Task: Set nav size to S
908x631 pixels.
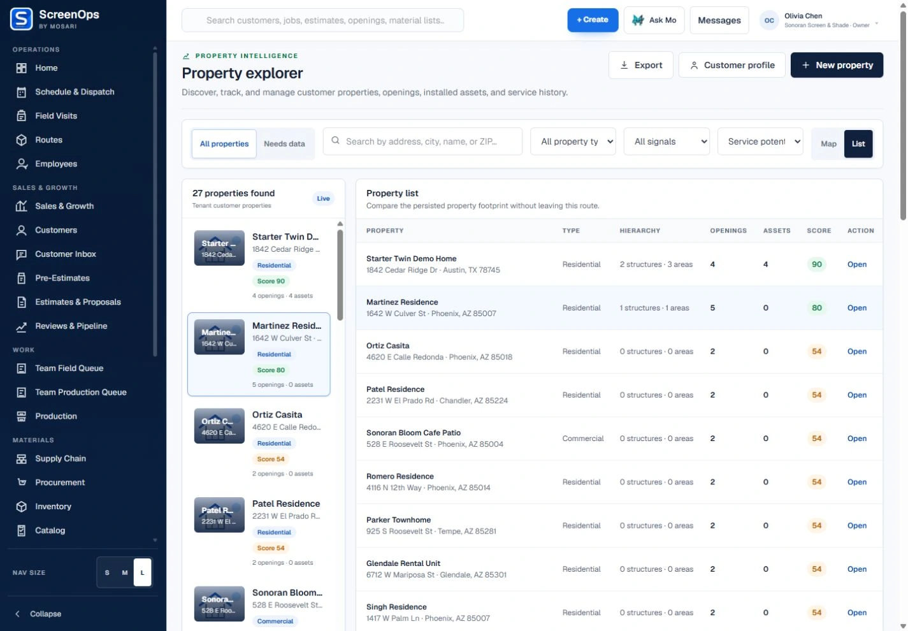Action: point(107,572)
